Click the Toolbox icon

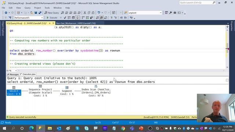tap(175, 13)
